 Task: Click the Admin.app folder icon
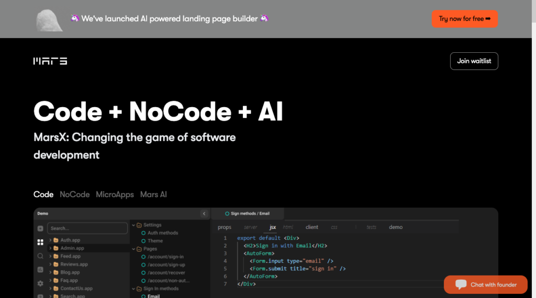(56, 248)
